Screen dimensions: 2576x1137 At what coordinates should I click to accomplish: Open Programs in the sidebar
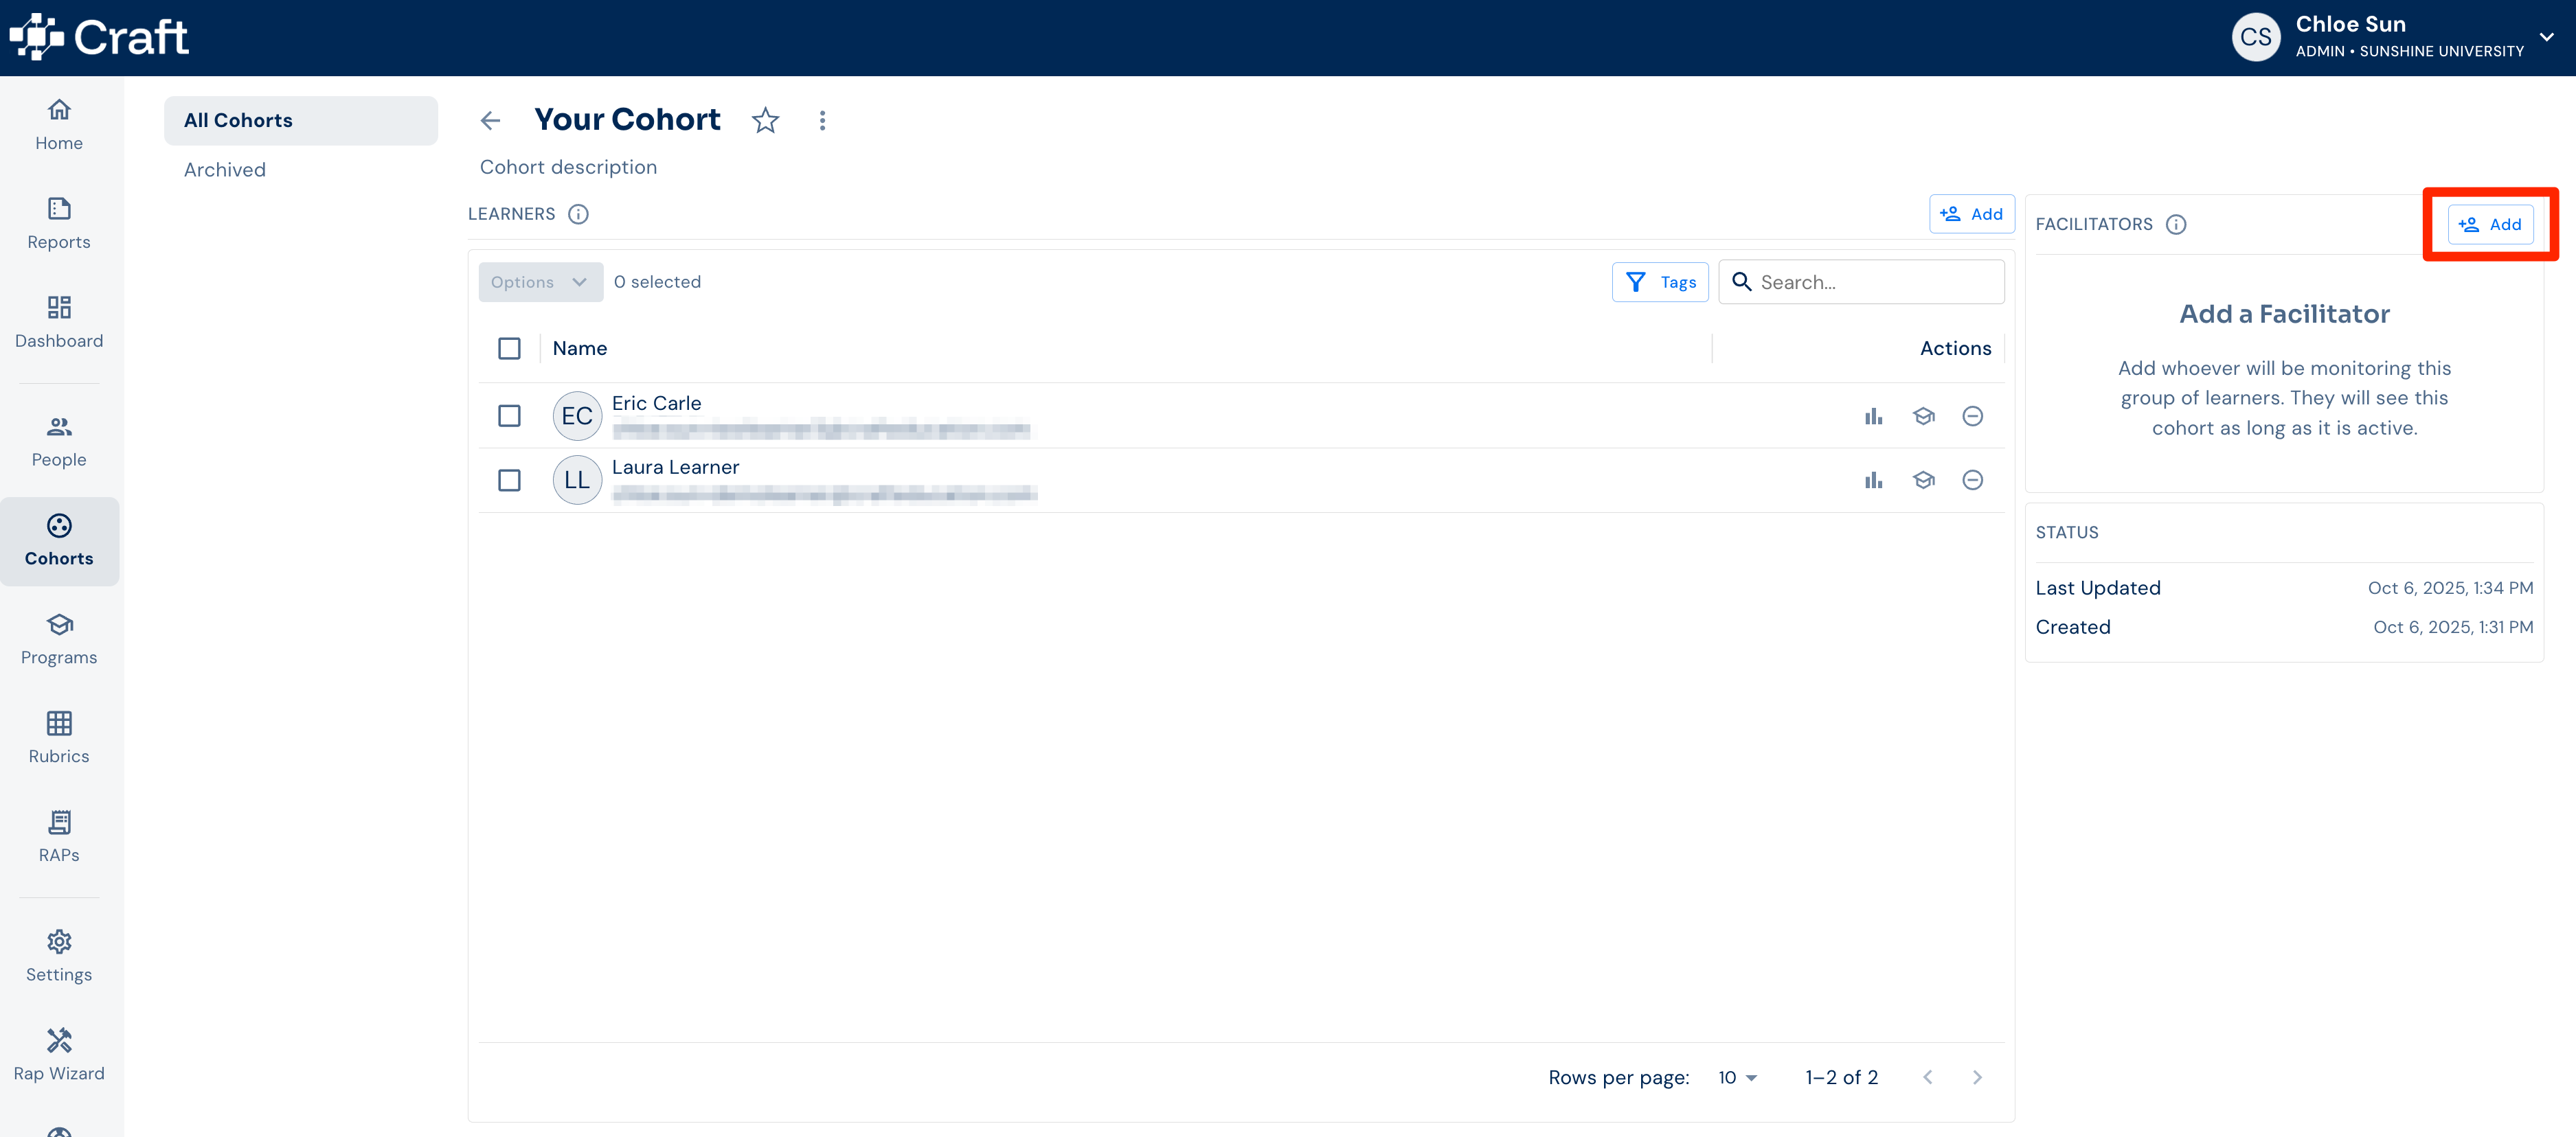59,639
